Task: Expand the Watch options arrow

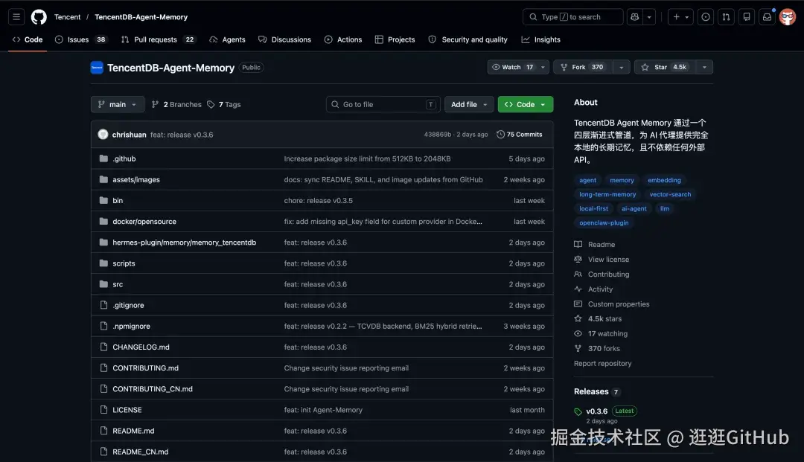Action: coord(543,67)
